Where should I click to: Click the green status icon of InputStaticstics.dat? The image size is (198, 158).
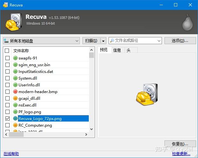click(15, 71)
